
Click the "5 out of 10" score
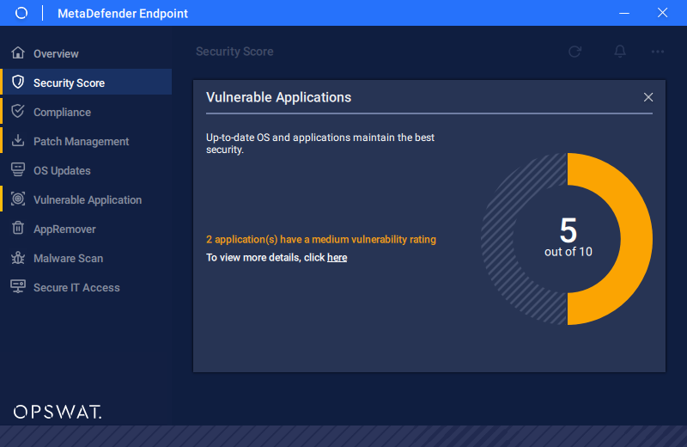point(568,237)
